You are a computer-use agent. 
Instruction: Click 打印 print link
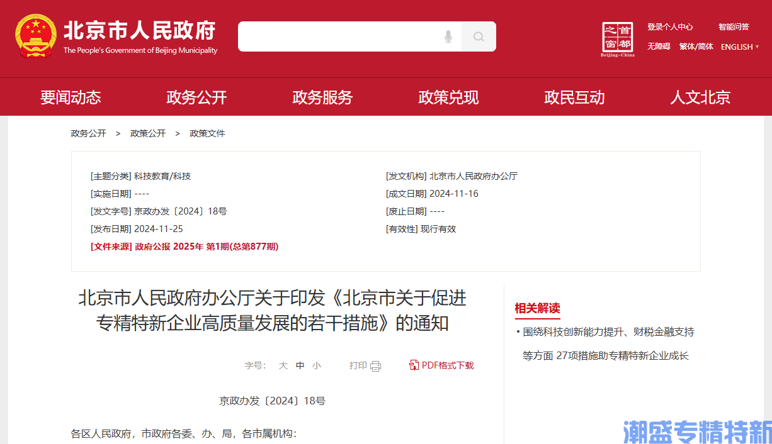tap(358, 365)
